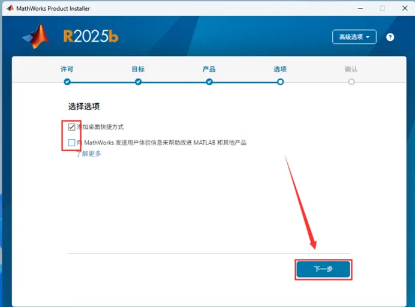Open the 高级选项 dropdown

pyautogui.click(x=354, y=37)
